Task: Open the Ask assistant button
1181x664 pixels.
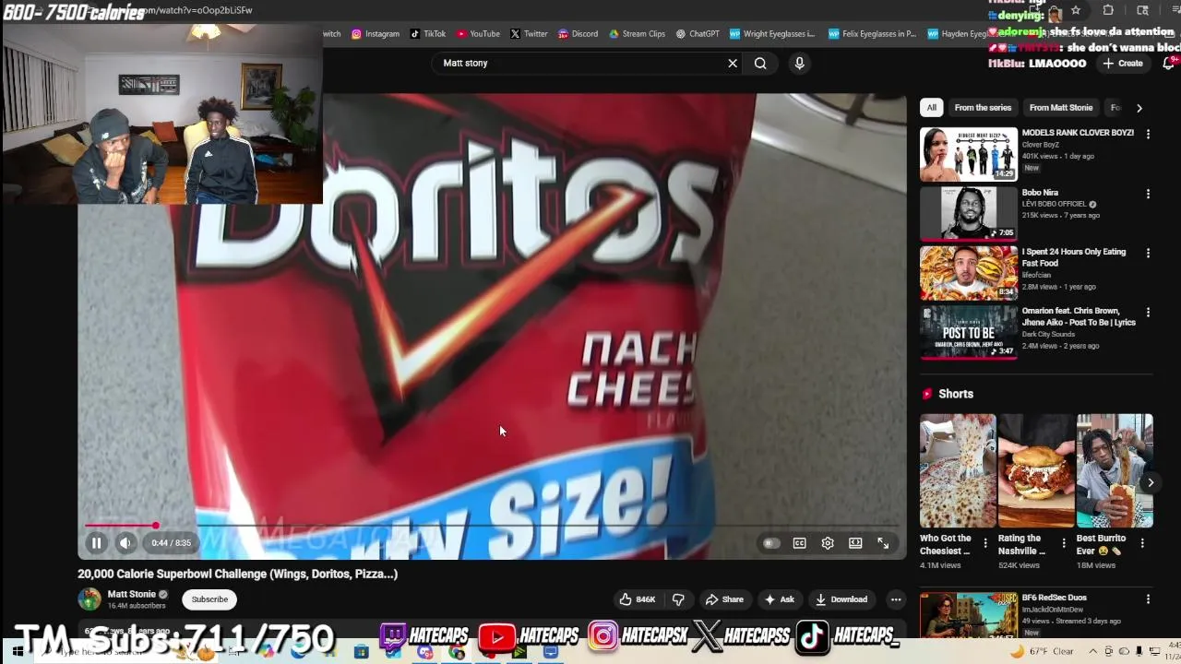Action: [779, 599]
